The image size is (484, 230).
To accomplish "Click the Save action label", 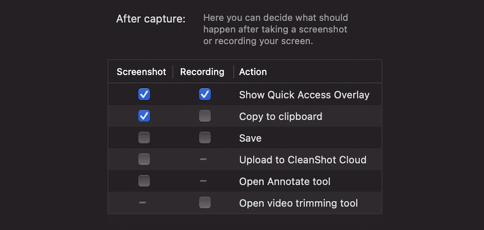I will pos(250,138).
